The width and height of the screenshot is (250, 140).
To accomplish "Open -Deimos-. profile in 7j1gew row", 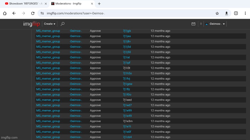I will tap(75, 84).
